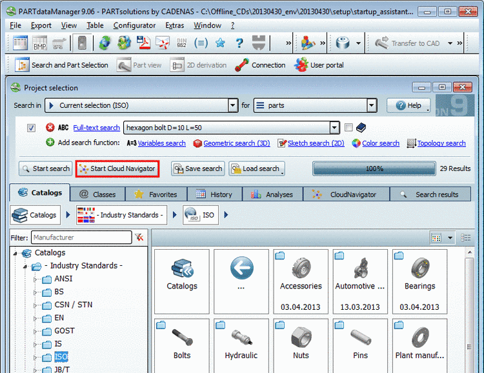The height and width of the screenshot is (373, 484).
Task: Click the blue book icon beside search field
Action: click(x=361, y=127)
